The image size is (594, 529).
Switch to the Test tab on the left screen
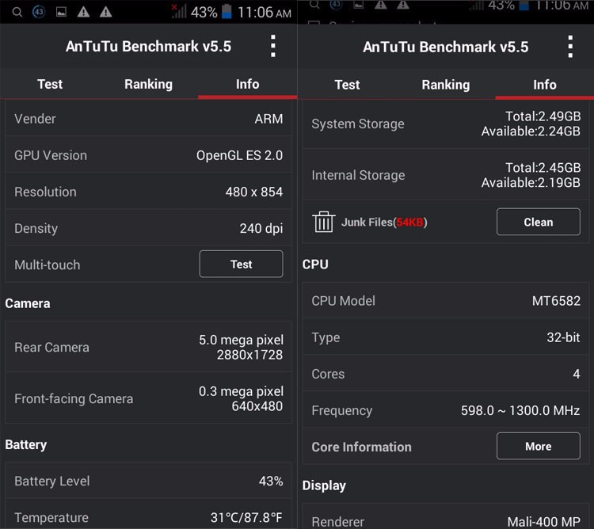point(50,84)
